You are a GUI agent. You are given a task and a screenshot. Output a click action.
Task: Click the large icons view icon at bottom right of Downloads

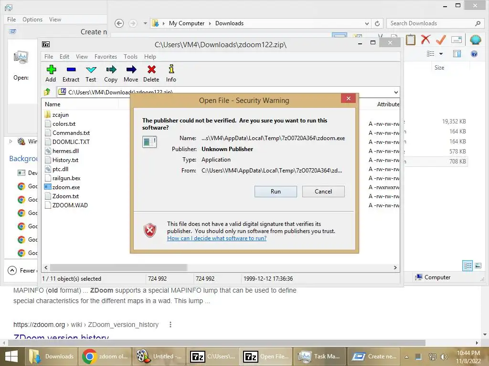click(478, 265)
